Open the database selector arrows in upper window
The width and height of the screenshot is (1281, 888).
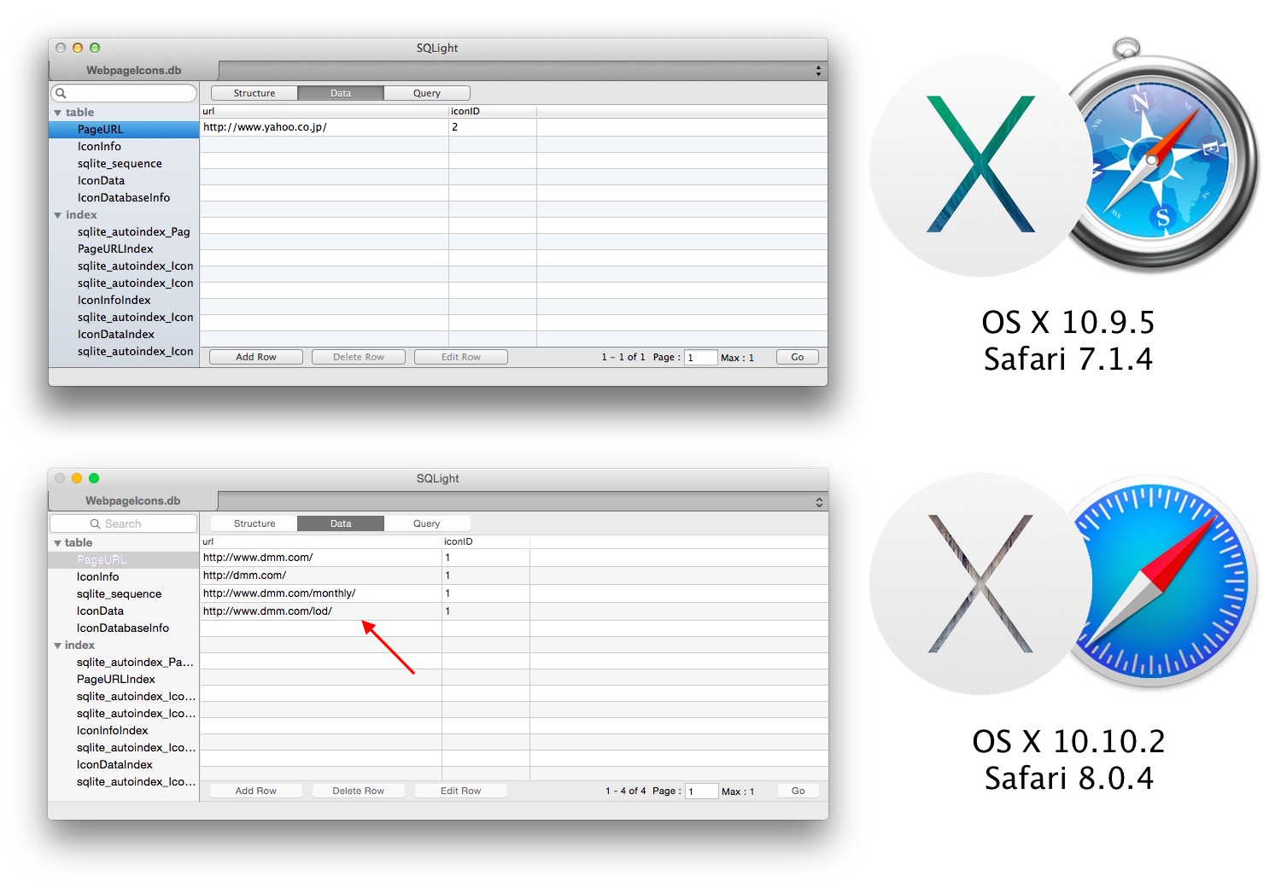818,71
